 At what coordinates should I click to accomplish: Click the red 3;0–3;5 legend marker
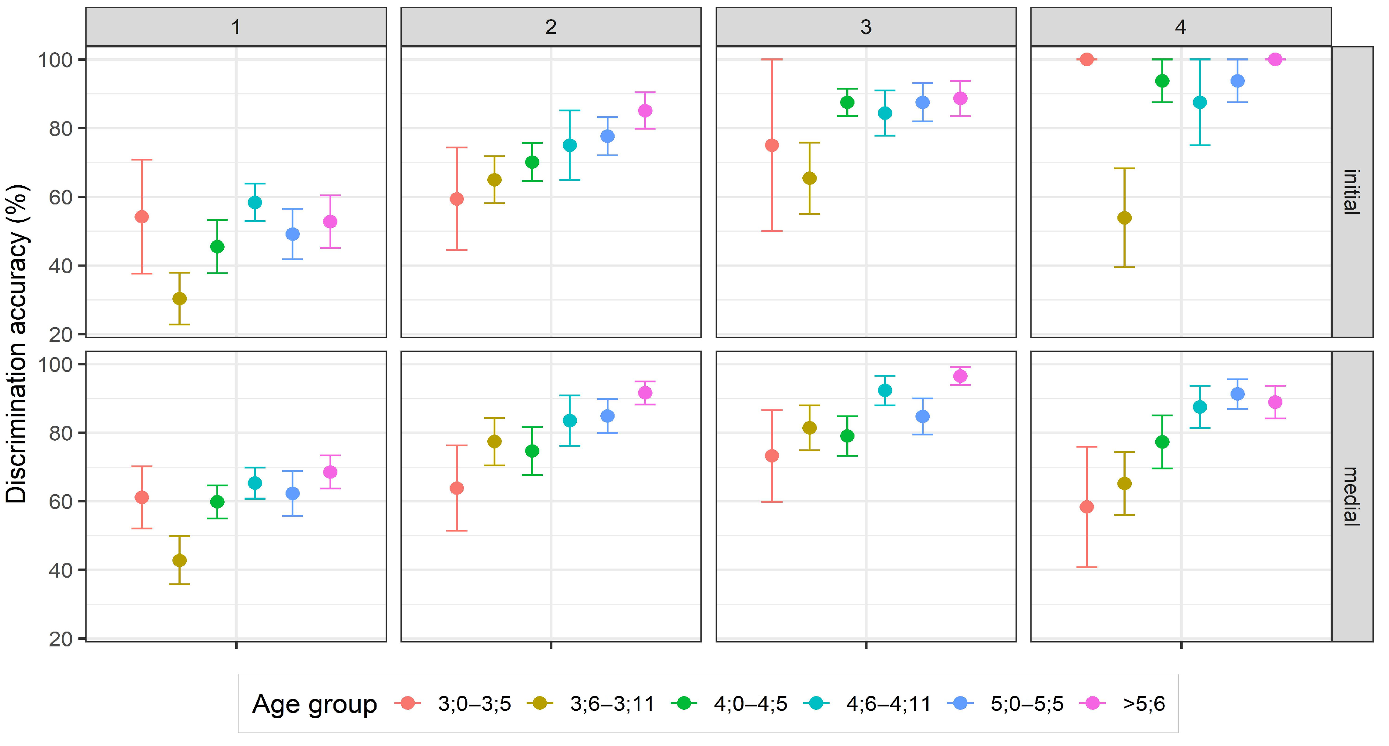click(x=407, y=703)
